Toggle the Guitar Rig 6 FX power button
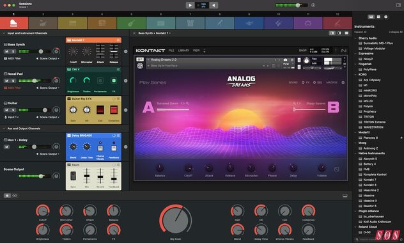The image size is (404, 243). pyautogui.click(x=114, y=98)
